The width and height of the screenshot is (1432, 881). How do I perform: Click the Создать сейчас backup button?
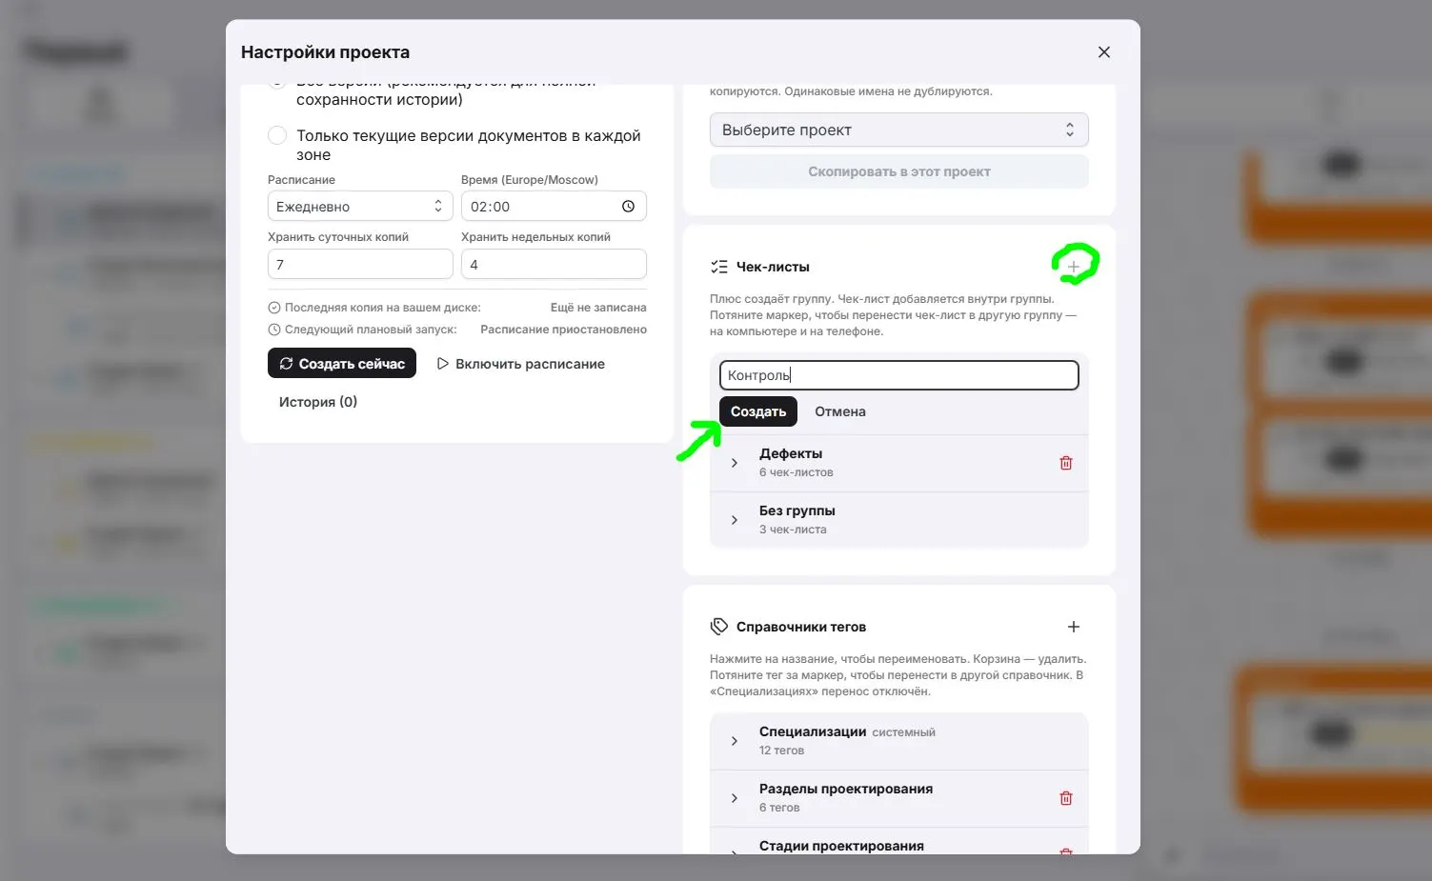click(342, 364)
